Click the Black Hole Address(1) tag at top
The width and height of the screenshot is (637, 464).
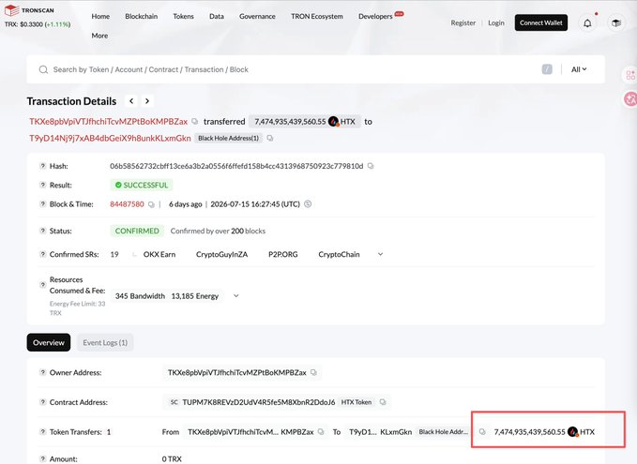(228, 138)
